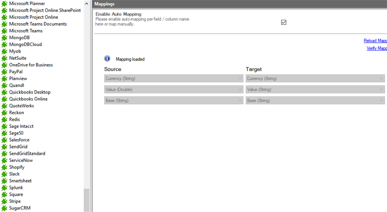The width and height of the screenshot is (387, 212).
Task: Open the Target Base (String) dropdown
Action: (315, 100)
